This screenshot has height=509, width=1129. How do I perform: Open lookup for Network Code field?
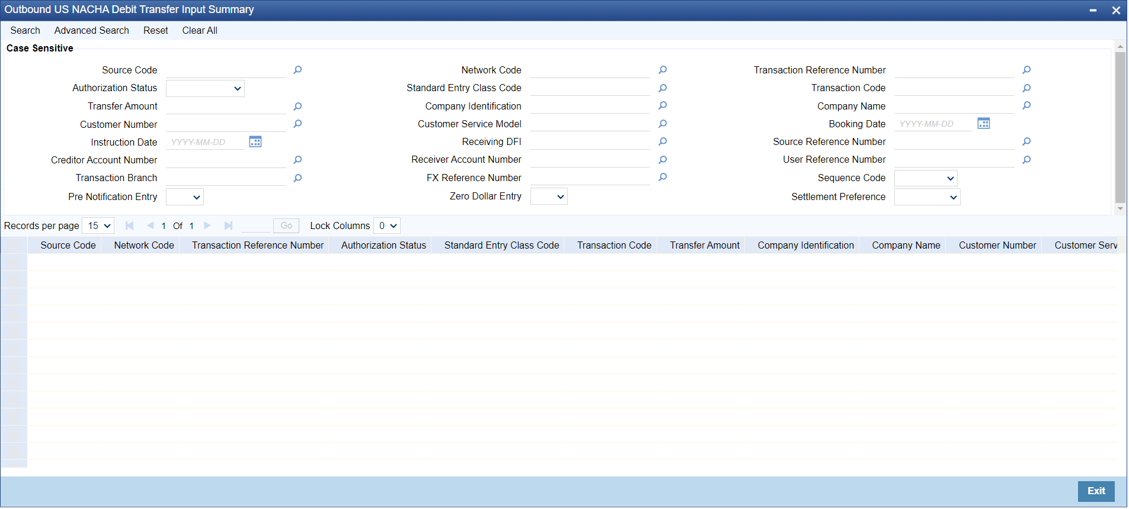(663, 70)
